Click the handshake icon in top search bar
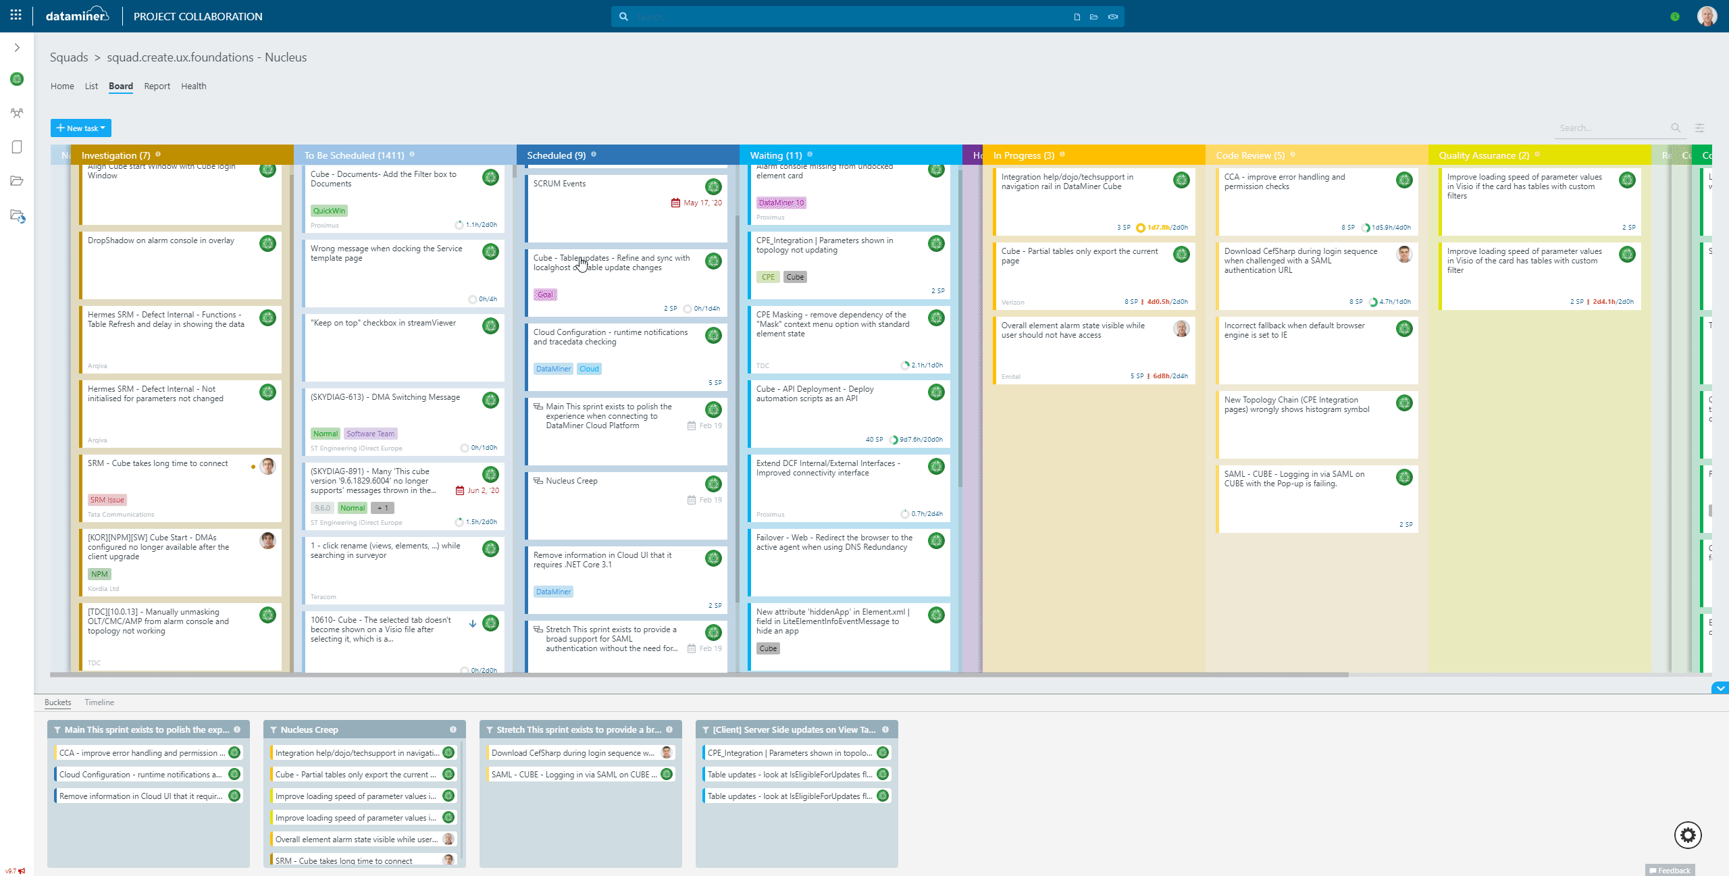This screenshot has width=1729, height=876. coord(1113,17)
